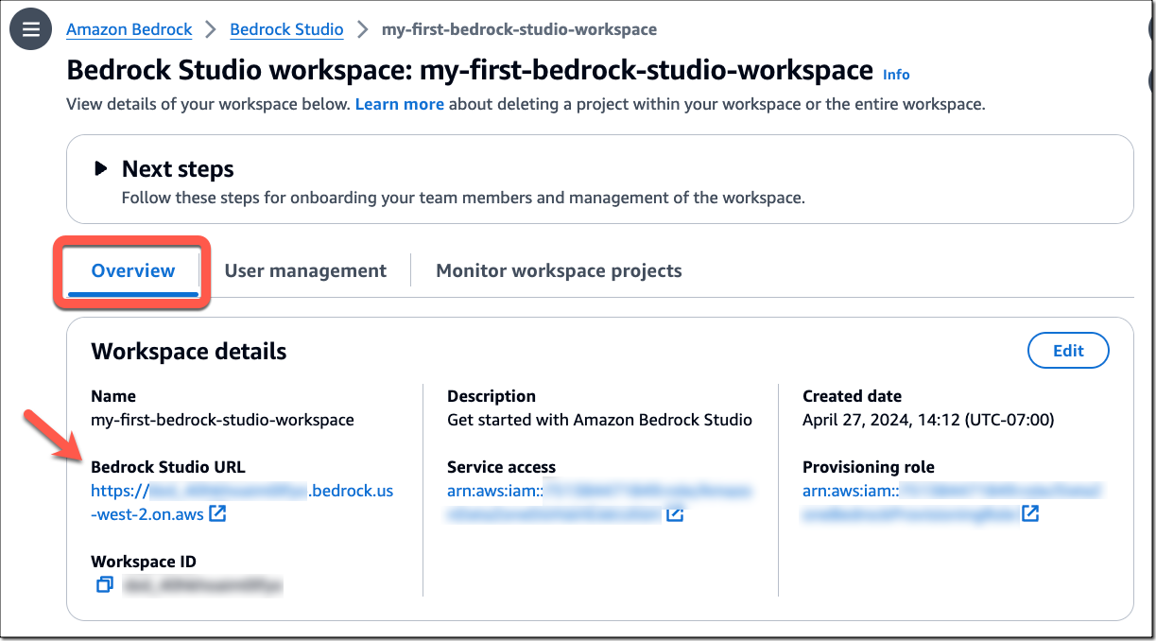The height and width of the screenshot is (641, 1156).
Task: Click external link icon next to Service access ARN
Action: [674, 514]
